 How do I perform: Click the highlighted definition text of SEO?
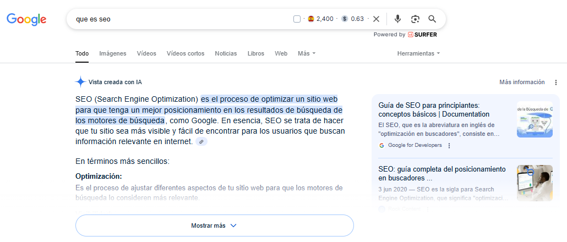coord(209,109)
